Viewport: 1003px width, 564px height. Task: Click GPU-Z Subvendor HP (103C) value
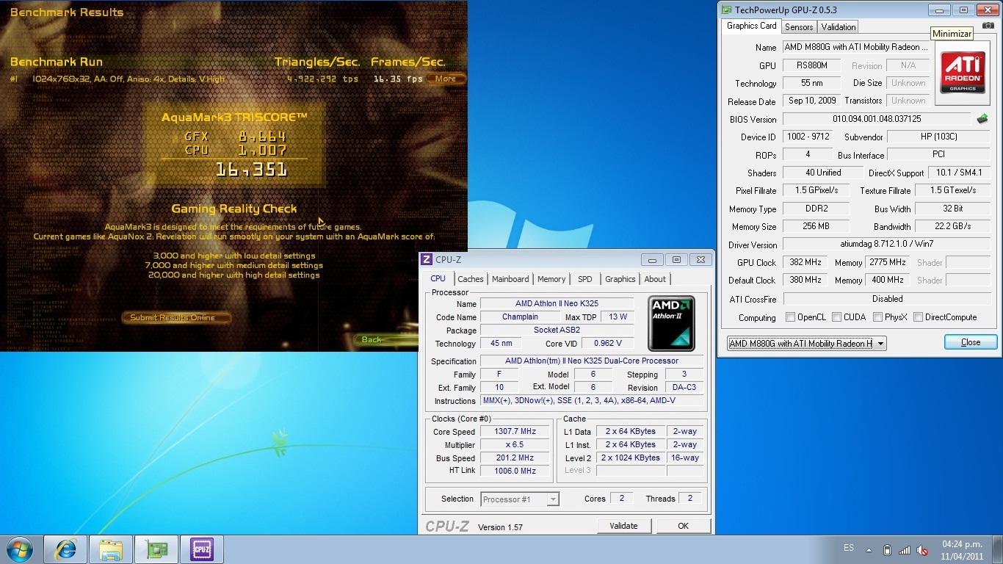coord(939,137)
